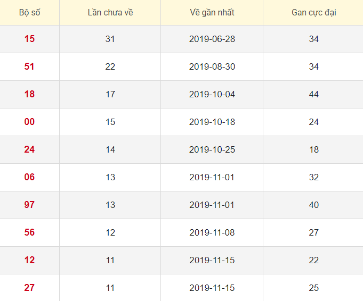Screen dimensions: 363x301
Task: Click the red number 18
Action: (x=29, y=95)
